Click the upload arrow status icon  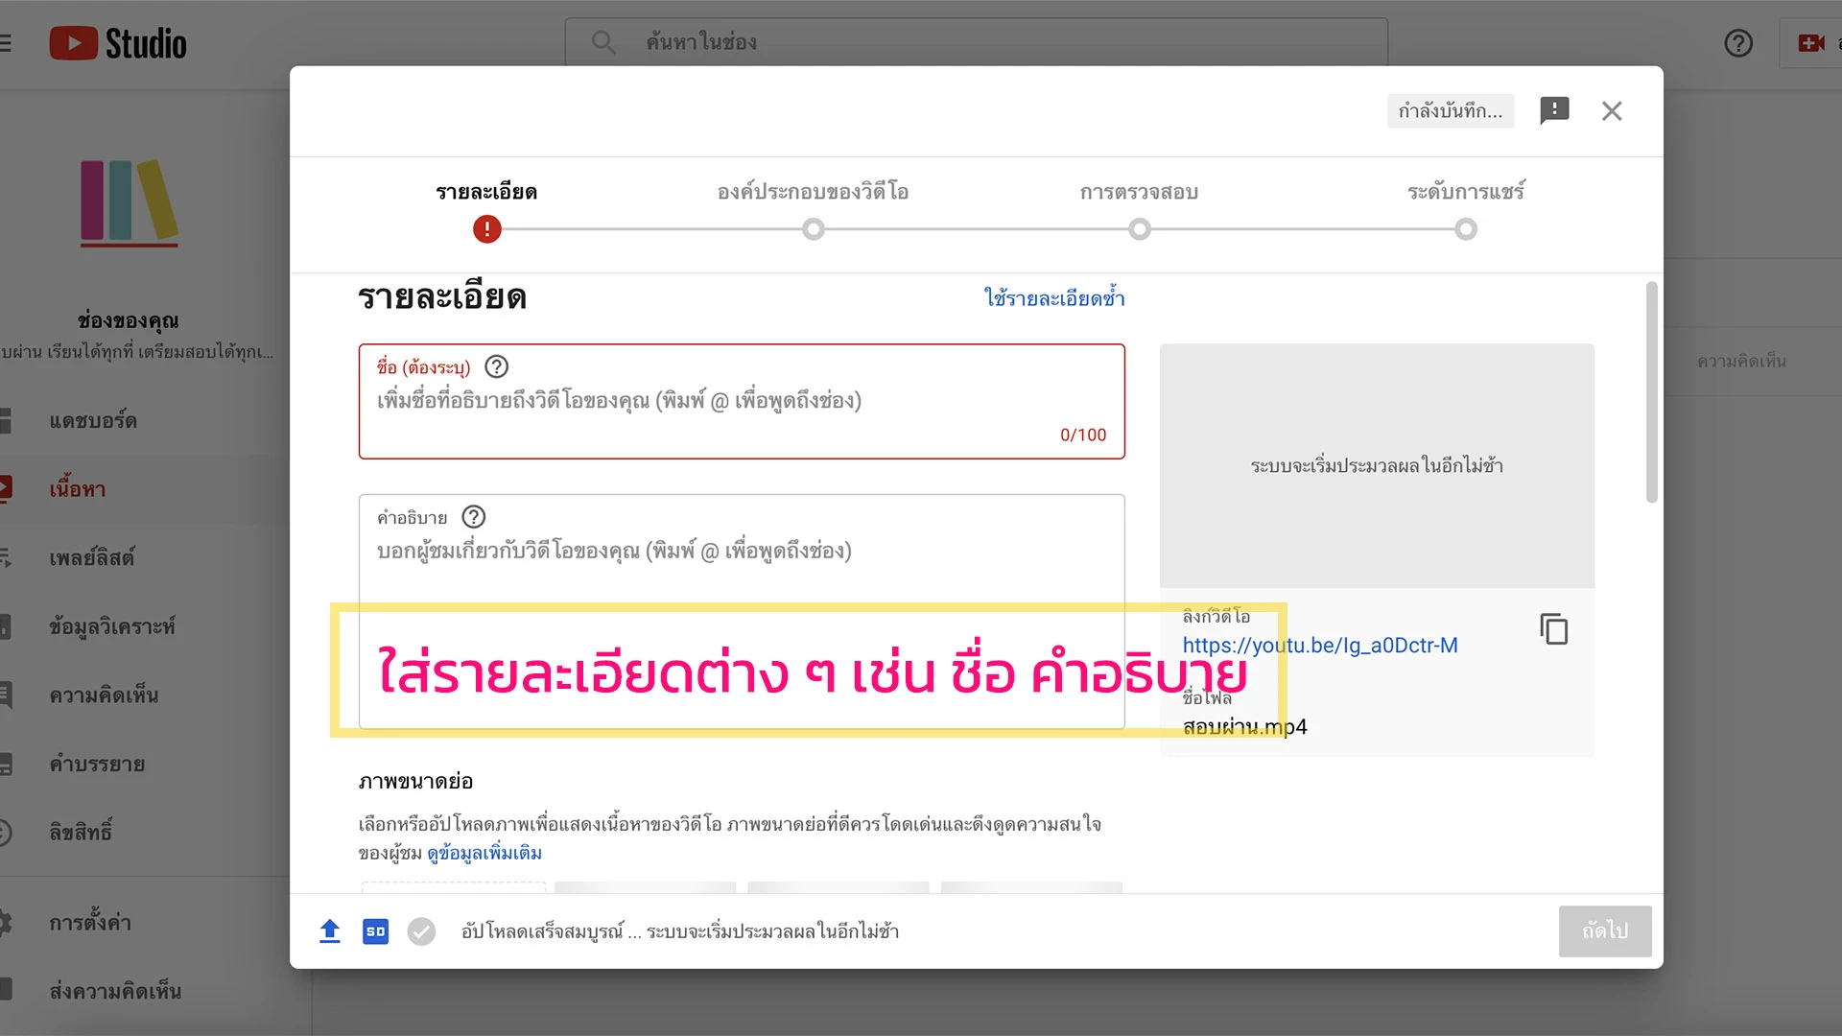[x=329, y=930]
